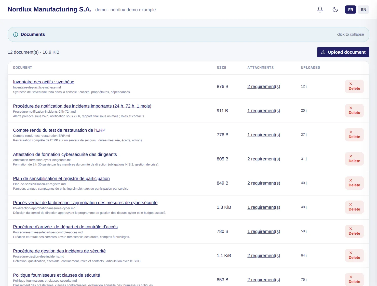Screen dimensions: 377x286
Task: View requirements for Procédure de gestion des incidents
Action: coord(264,255)
